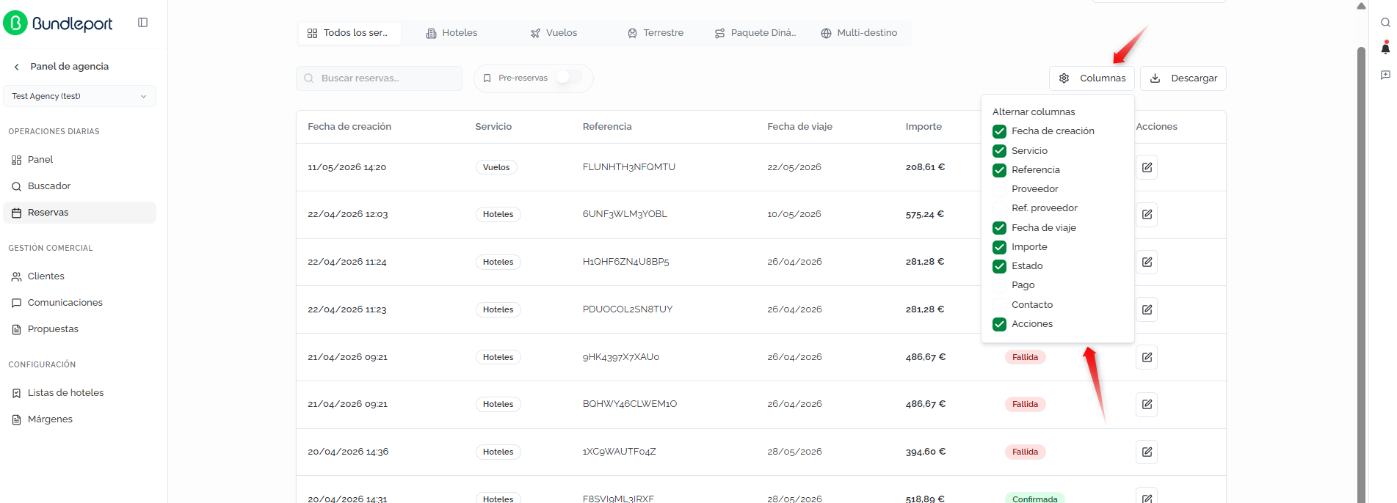Click the Vuelos service badge
Image resolution: width=1397 pixels, height=503 pixels.
tap(496, 167)
